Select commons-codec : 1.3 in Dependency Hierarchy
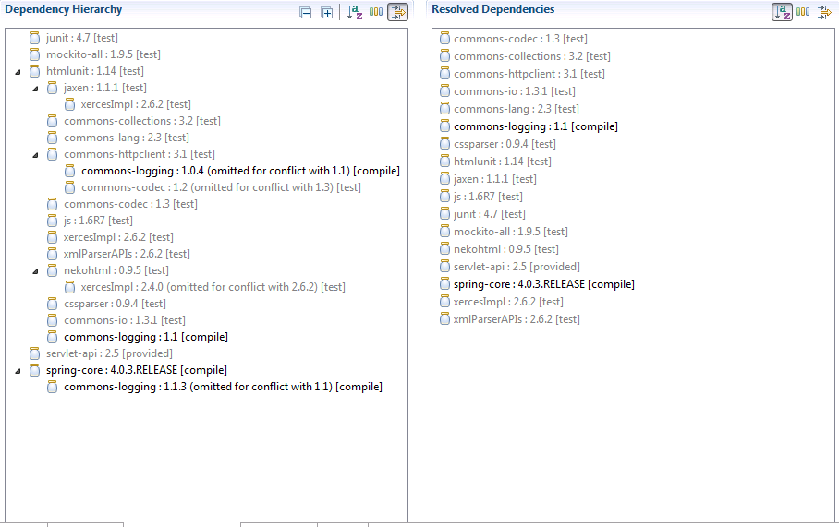The width and height of the screenshot is (839, 527). (x=130, y=204)
